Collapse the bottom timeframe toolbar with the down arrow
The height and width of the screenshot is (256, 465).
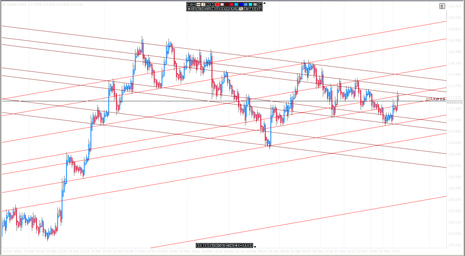[255, 247]
